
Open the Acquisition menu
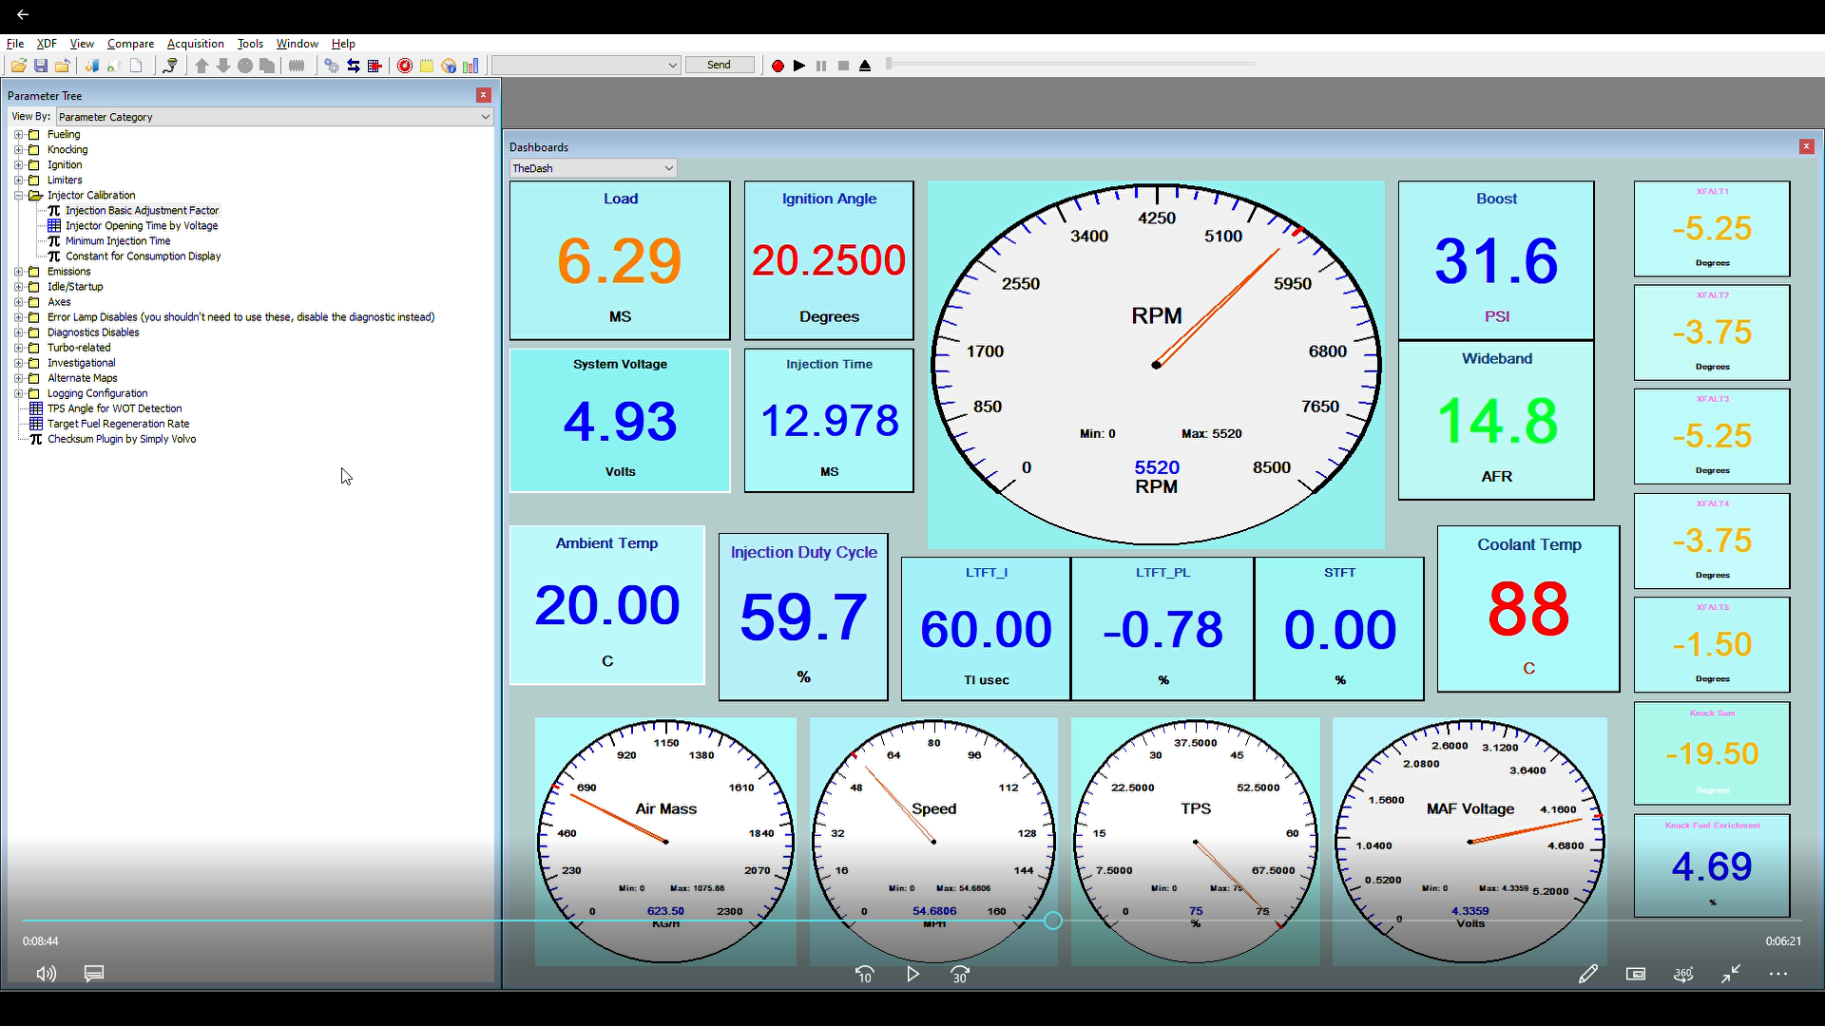point(195,44)
